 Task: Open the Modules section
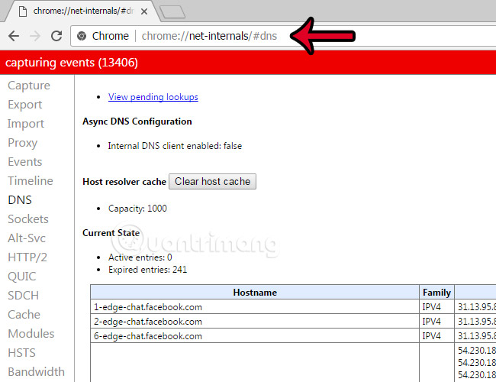click(31, 333)
